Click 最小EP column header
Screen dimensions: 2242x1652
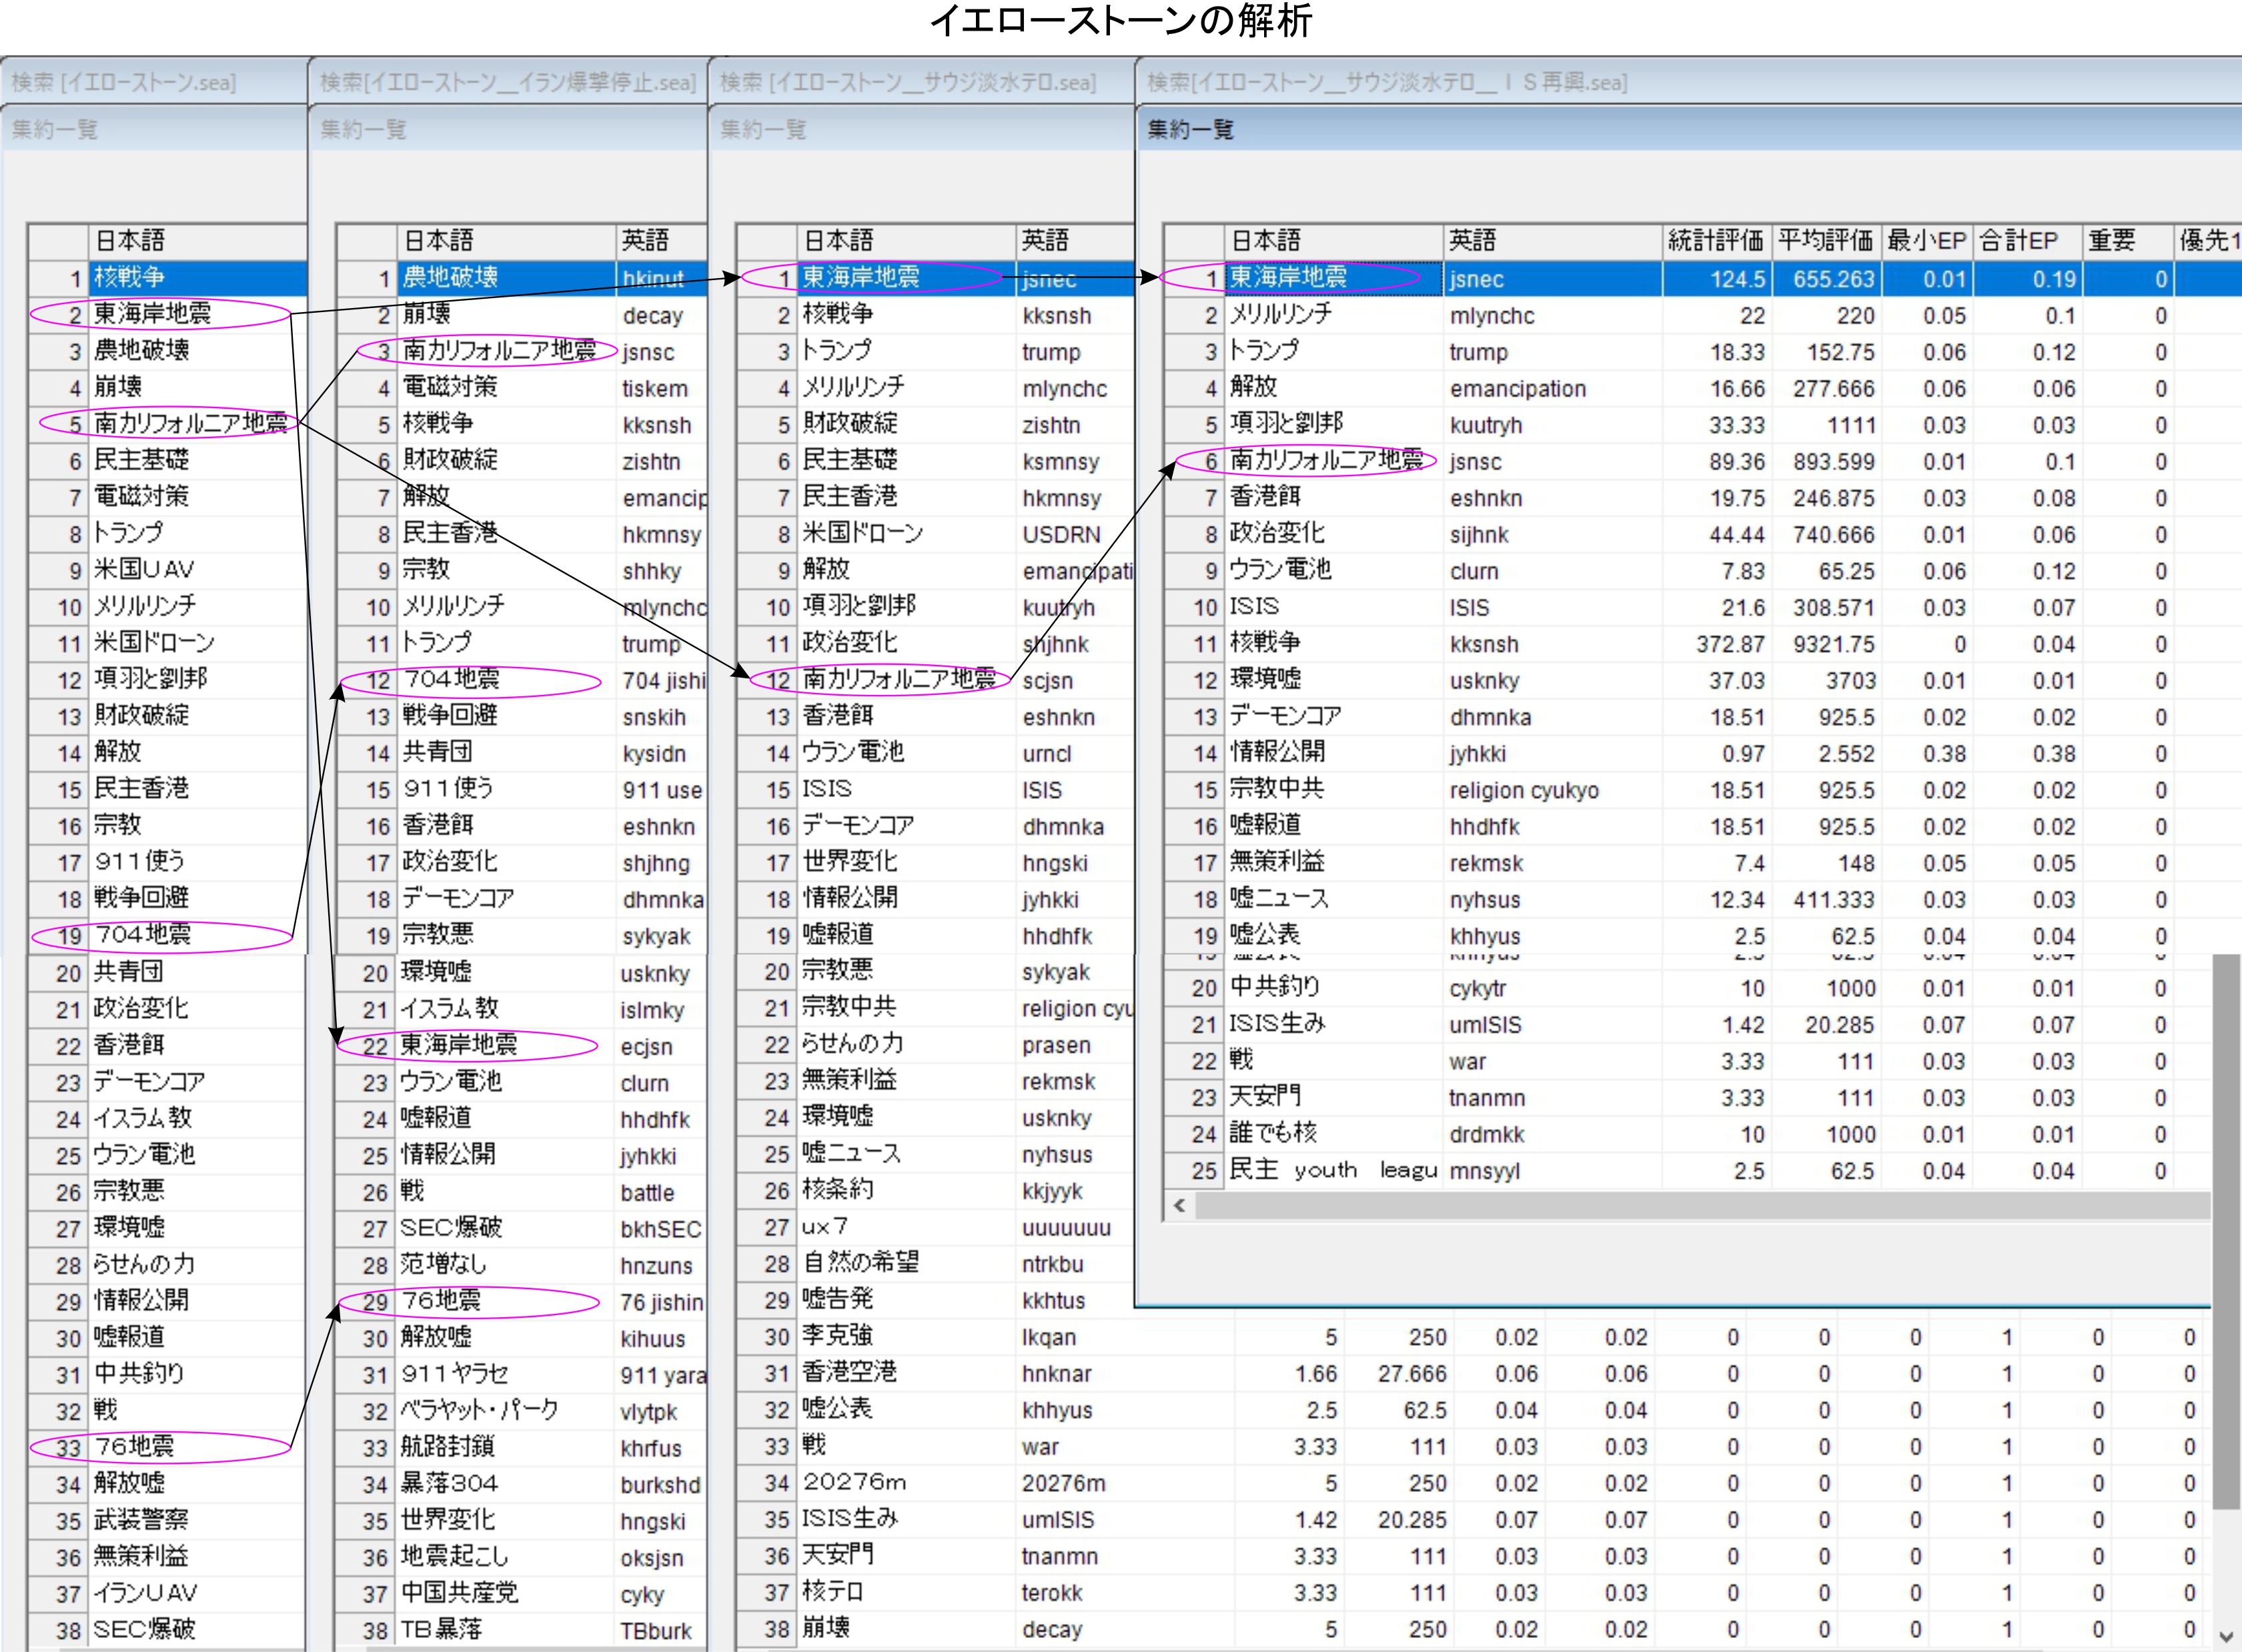[x=1926, y=241]
